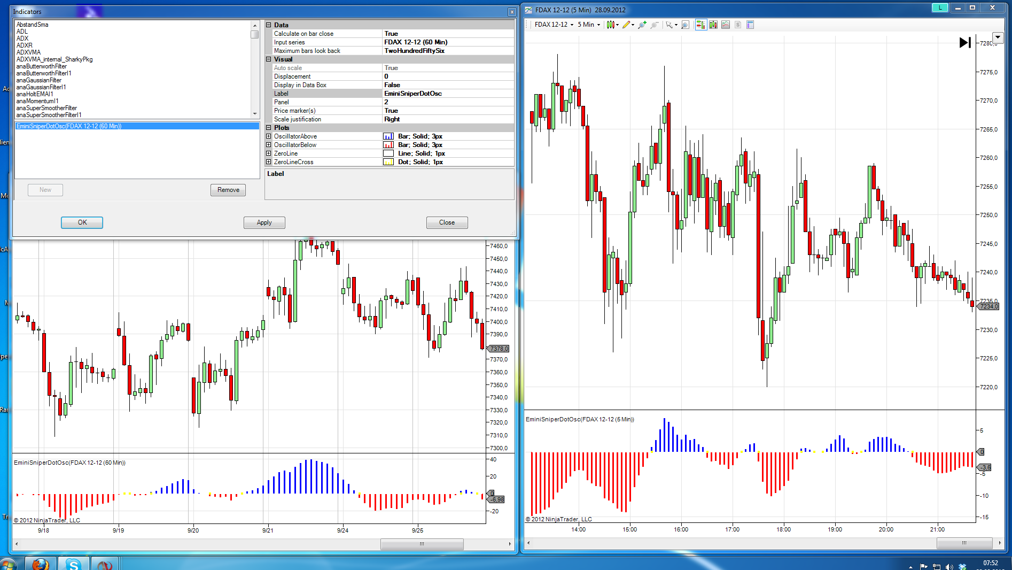Click the ZeroLineCross yellow dot swatch
1012x570 pixels.
[x=388, y=162]
